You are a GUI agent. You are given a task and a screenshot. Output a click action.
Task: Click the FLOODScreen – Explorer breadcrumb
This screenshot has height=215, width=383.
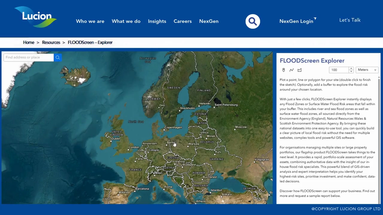[x=90, y=42]
